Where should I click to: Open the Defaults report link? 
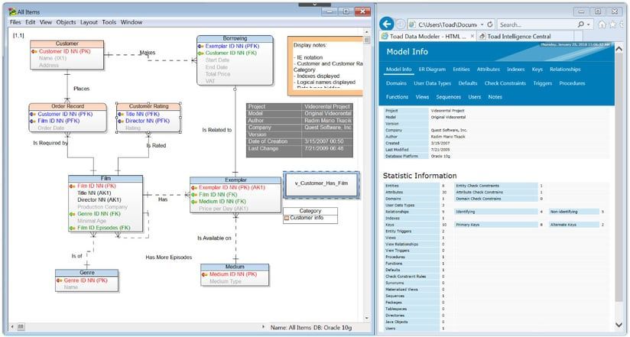468,83
